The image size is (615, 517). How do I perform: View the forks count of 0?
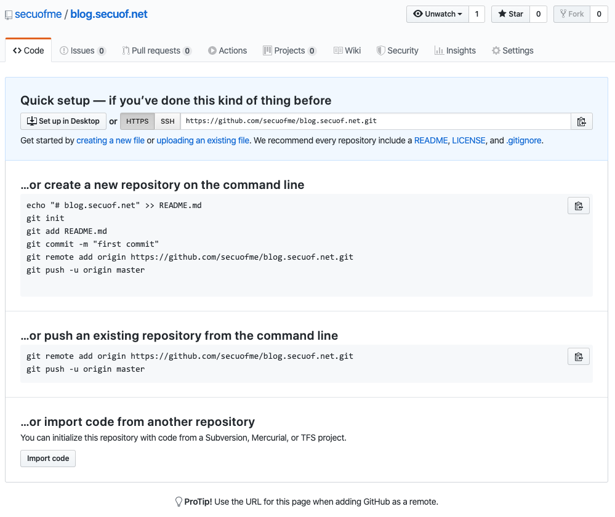coord(599,14)
